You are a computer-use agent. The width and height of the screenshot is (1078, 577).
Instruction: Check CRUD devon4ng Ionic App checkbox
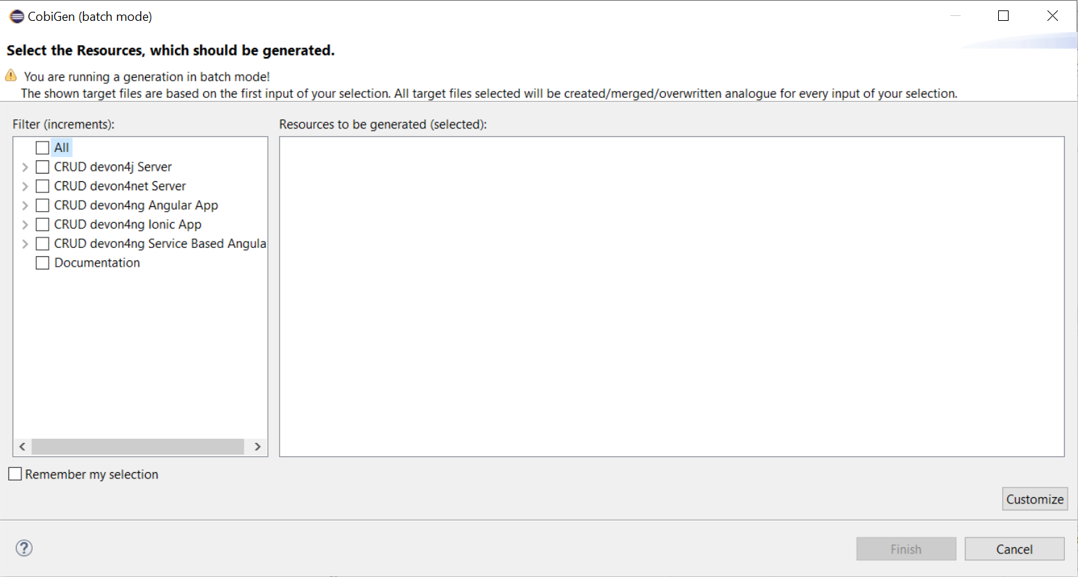(42, 225)
